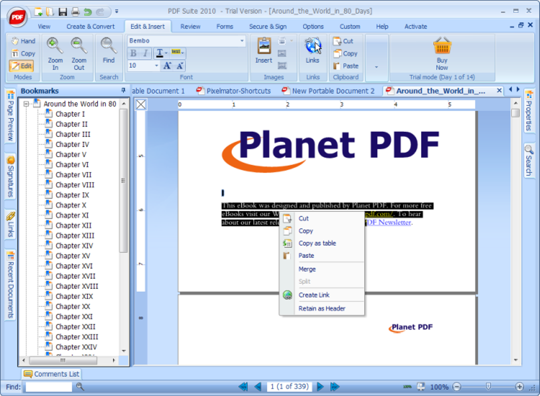Click the zoom plus button in status bar
The height and width of the screenshot is (396, 540).
(520, 386)
